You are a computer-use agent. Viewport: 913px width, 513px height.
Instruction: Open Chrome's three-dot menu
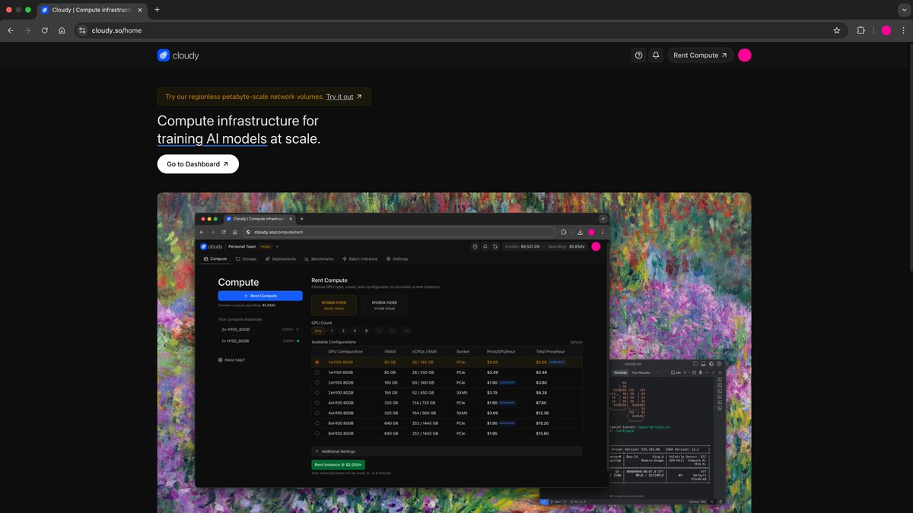click(902, 30)
